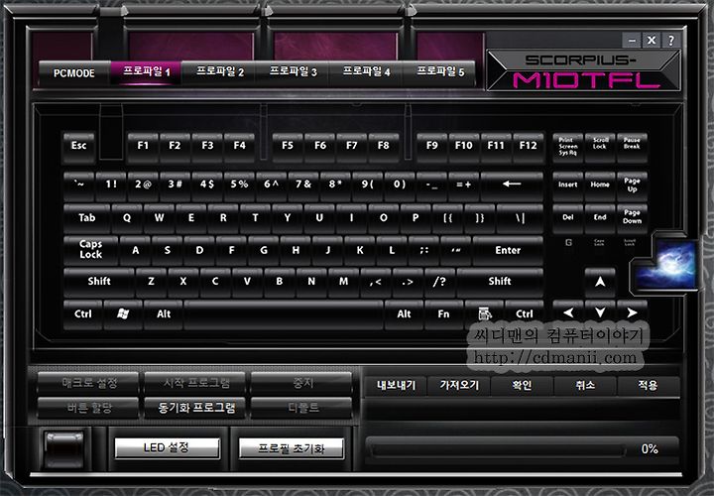Viewport: 714px width, 496px height.
Task: Select the tilde backtick key
Action: [78, 185]
